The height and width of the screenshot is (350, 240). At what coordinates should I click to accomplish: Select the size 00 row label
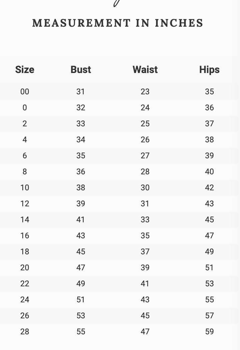[25, 92]
